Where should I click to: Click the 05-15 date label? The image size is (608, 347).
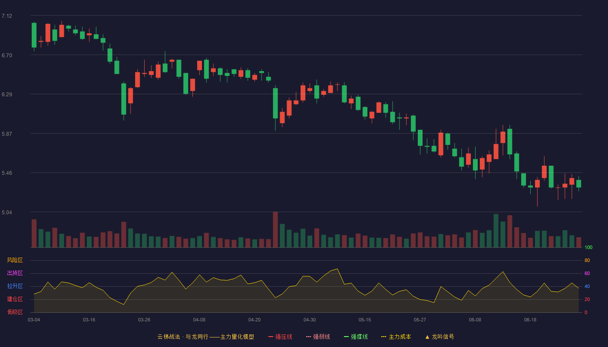[365, 320]
